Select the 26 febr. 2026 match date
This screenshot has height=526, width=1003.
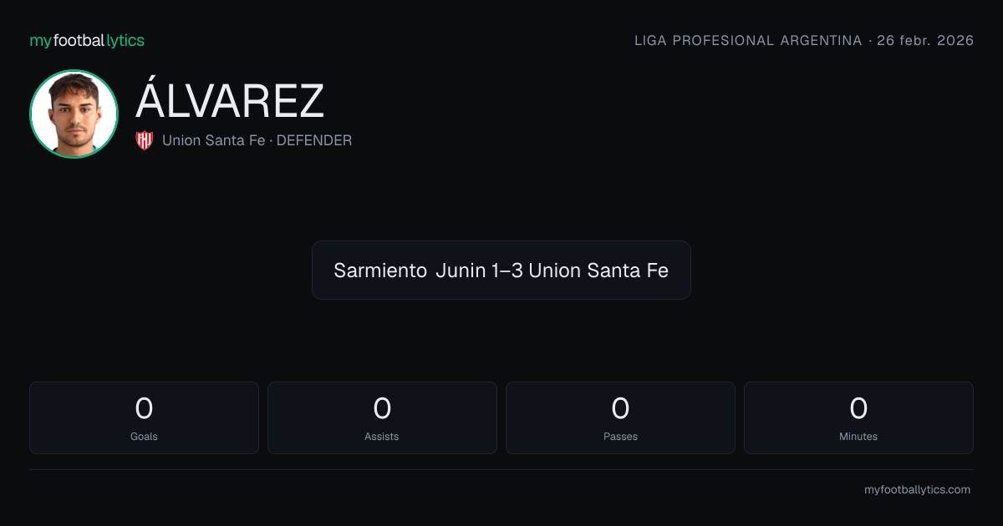coord(925,41)
